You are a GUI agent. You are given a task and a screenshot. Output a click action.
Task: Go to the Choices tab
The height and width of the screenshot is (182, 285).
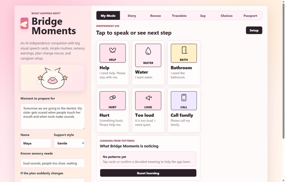pyautogui.click(x=226, y=16)
